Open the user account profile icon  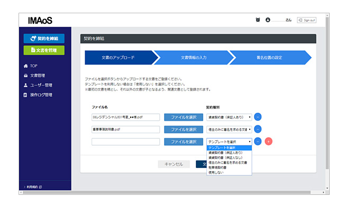coord(268,20)
